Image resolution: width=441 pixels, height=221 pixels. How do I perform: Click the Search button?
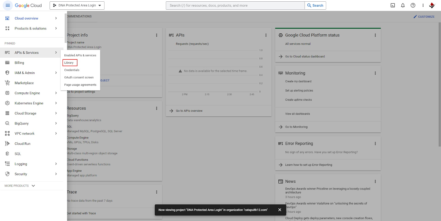[x=315, y=6]
